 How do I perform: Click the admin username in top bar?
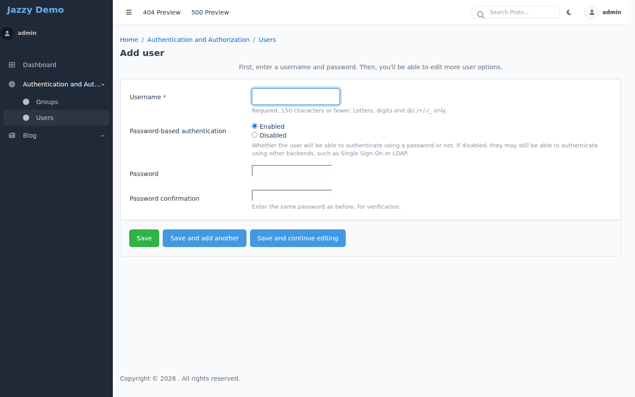612,12
